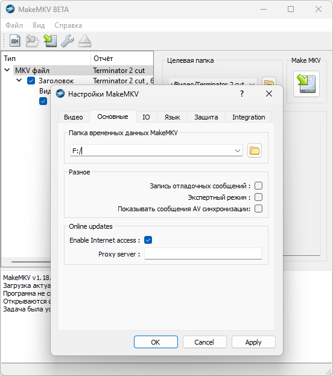Open the Файл menu
This screenshot has height=376, width=333.
[14, 25]
